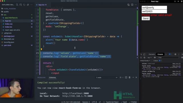Refresh the Explorer file tree
This screenshot has width=183, height=103.
(x=24, y=5)
